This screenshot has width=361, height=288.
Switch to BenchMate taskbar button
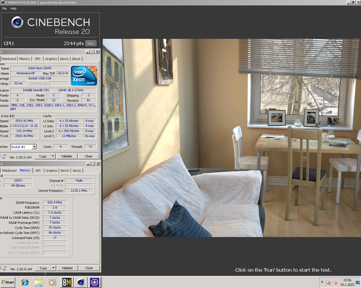coord(67,282)
